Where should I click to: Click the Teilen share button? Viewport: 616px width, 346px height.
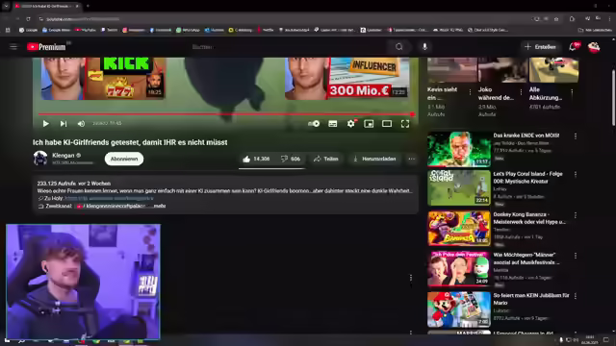click(x=326, y=159)
